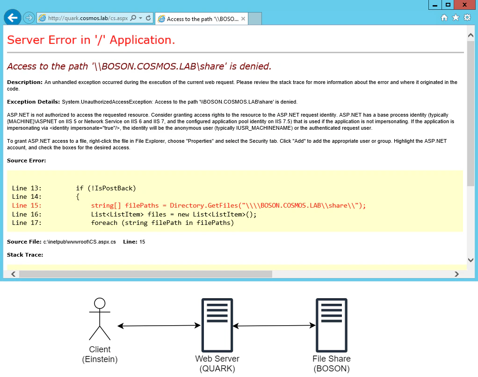The width and height of the screenshot is (478, 377).
Task: Click the 'Line 16:' List<ListItem> code row
Action: tap(134, 214)
